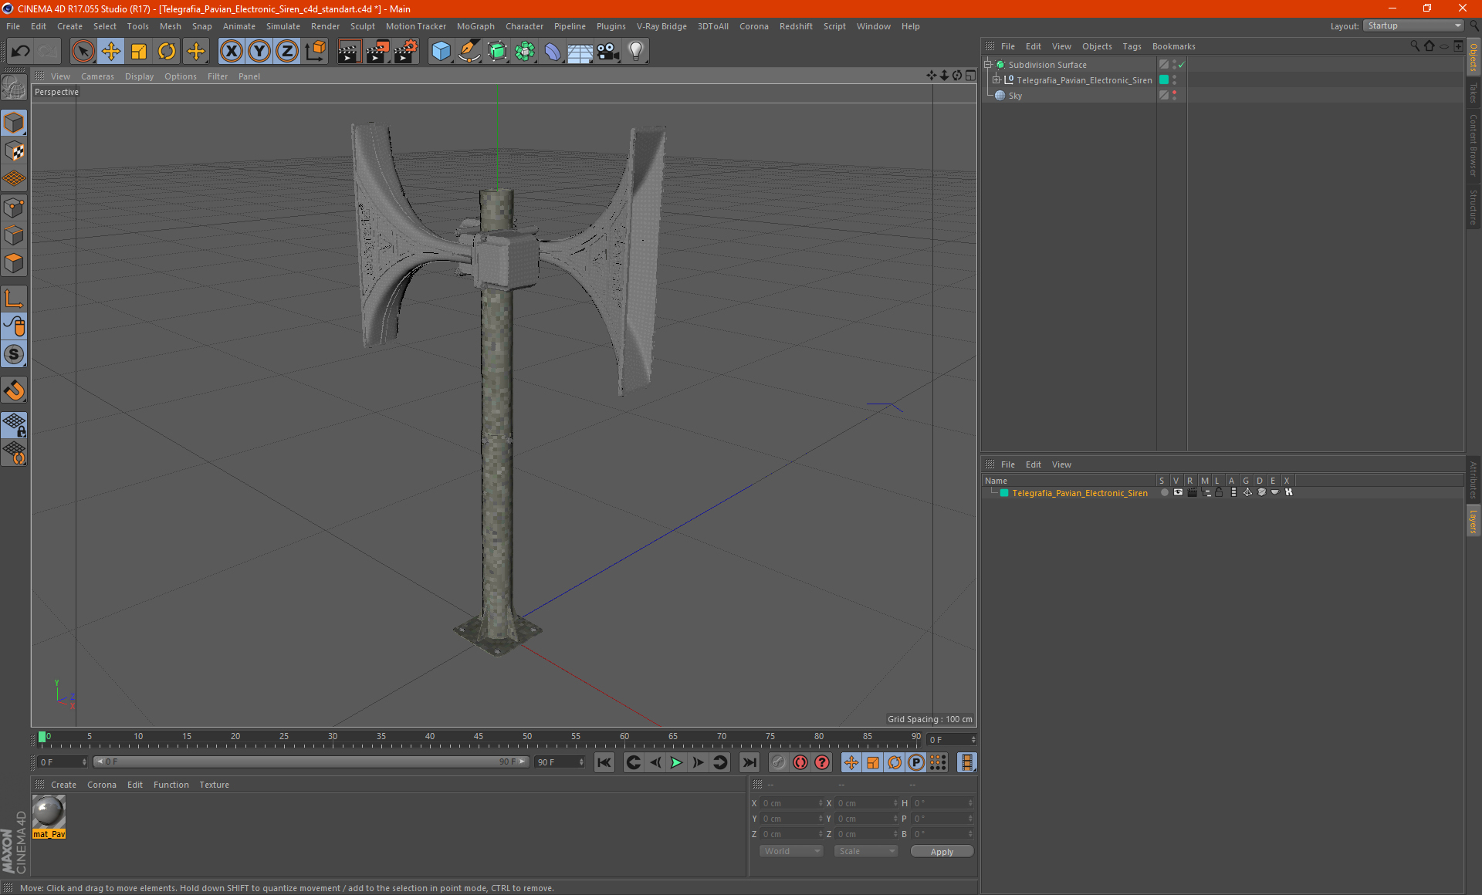Open the World coordinate dropdown
The height and width of the screenshot is (895, 1482).
coord(791,851)
